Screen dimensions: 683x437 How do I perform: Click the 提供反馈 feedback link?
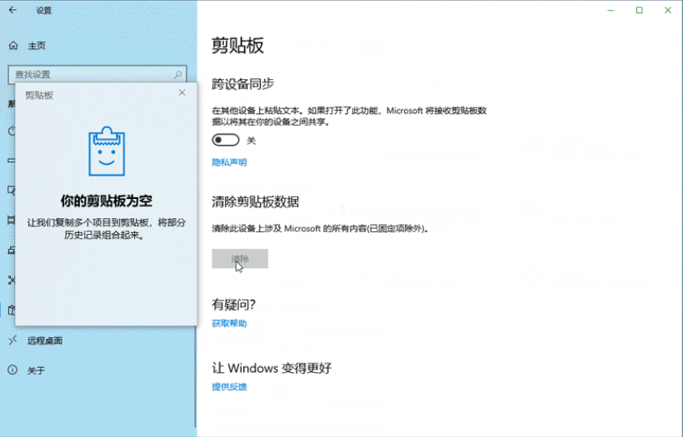pyautogui.click(x=229, y=386)
